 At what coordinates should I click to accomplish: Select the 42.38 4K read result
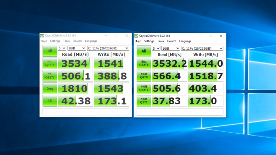(x=75, y=101)
